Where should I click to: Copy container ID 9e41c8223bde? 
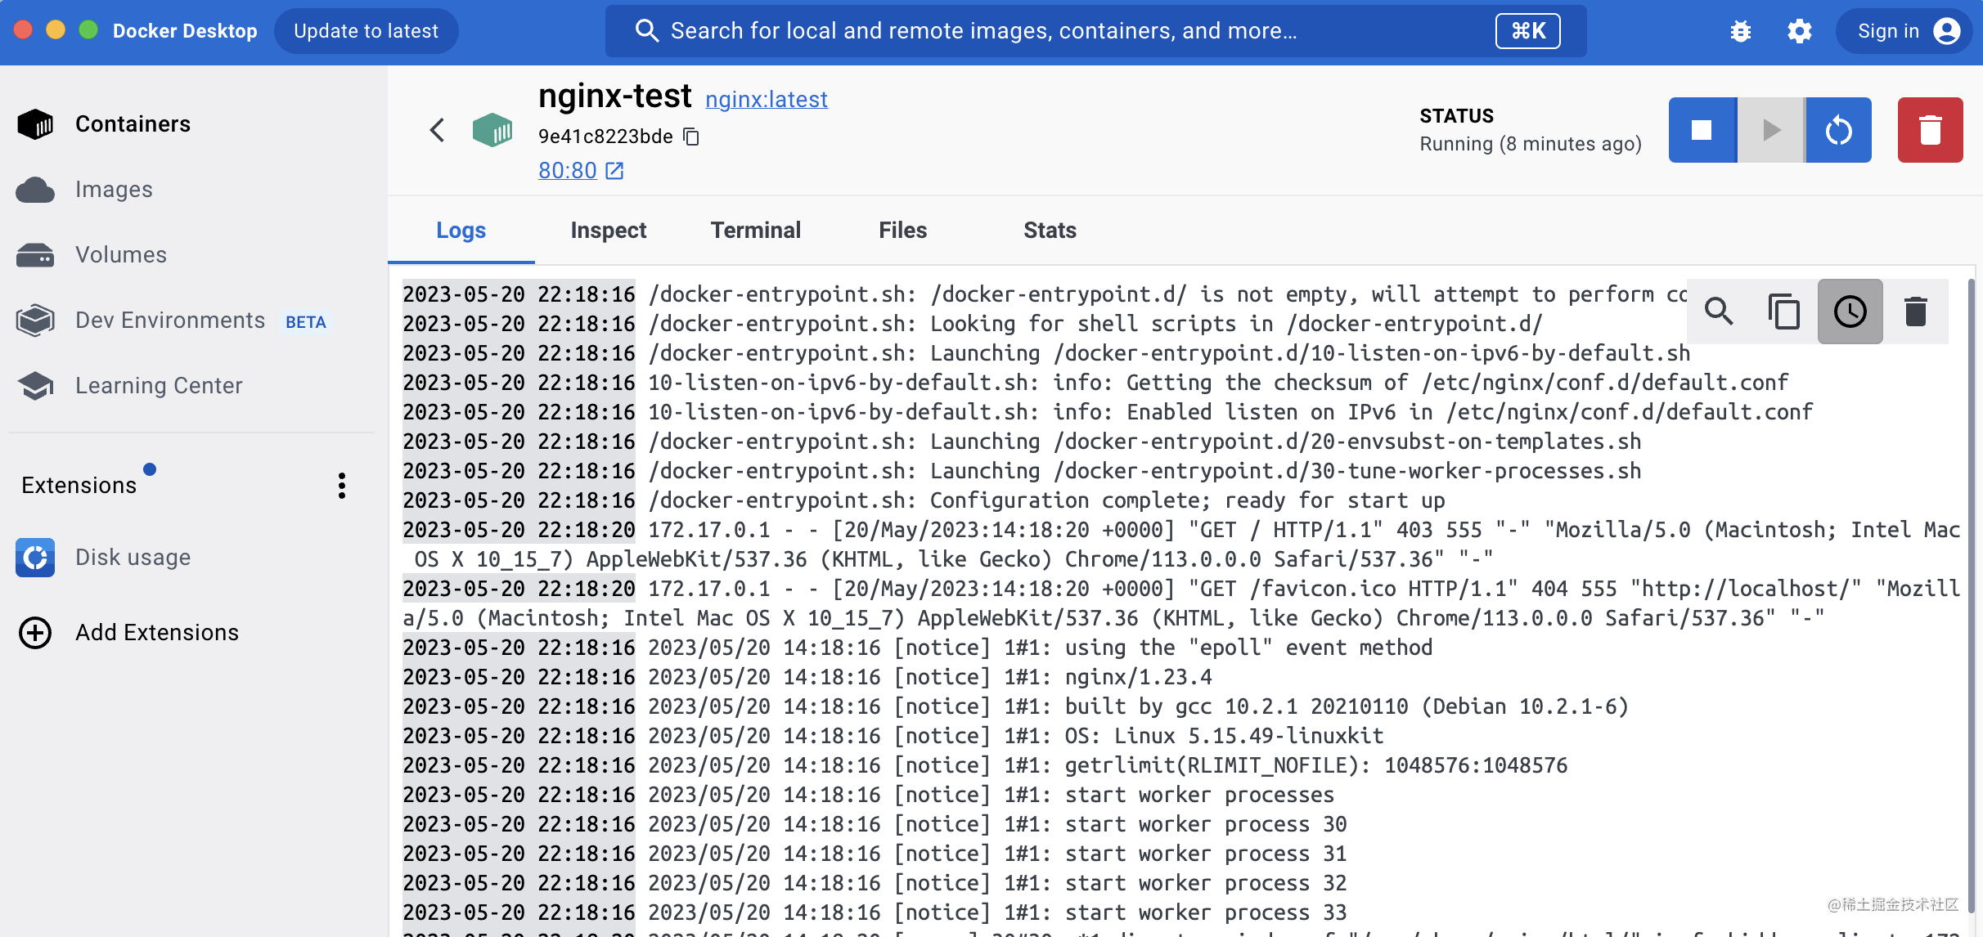coord(691,137)
